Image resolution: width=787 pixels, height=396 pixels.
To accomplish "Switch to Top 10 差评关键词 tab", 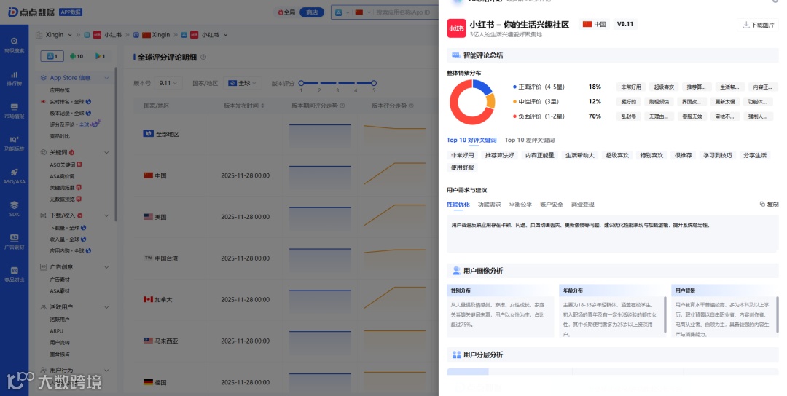I will [x=530, y=140].
